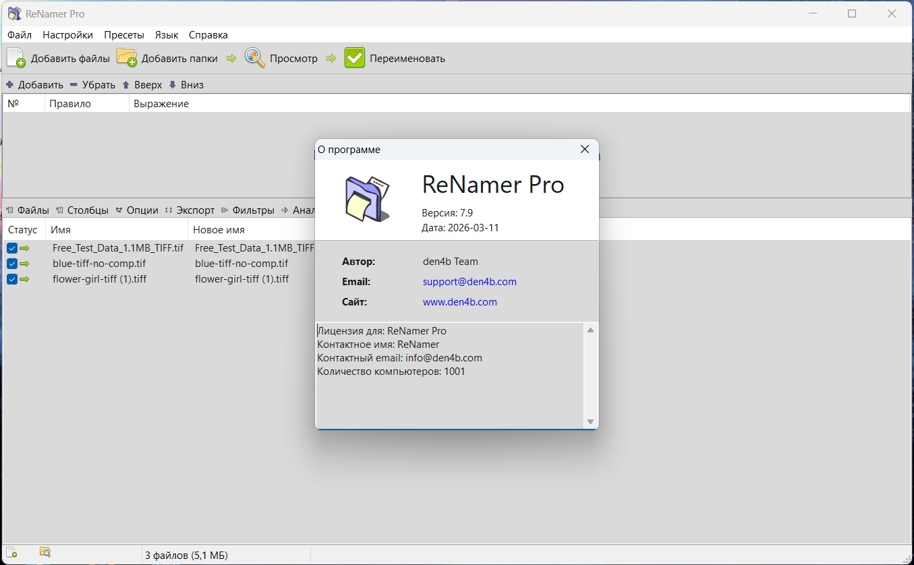This screenshot has height=565, width=914.
Task: Click the new name blue-tiff-no-comp.tif cell
Action: coord(241,264)
